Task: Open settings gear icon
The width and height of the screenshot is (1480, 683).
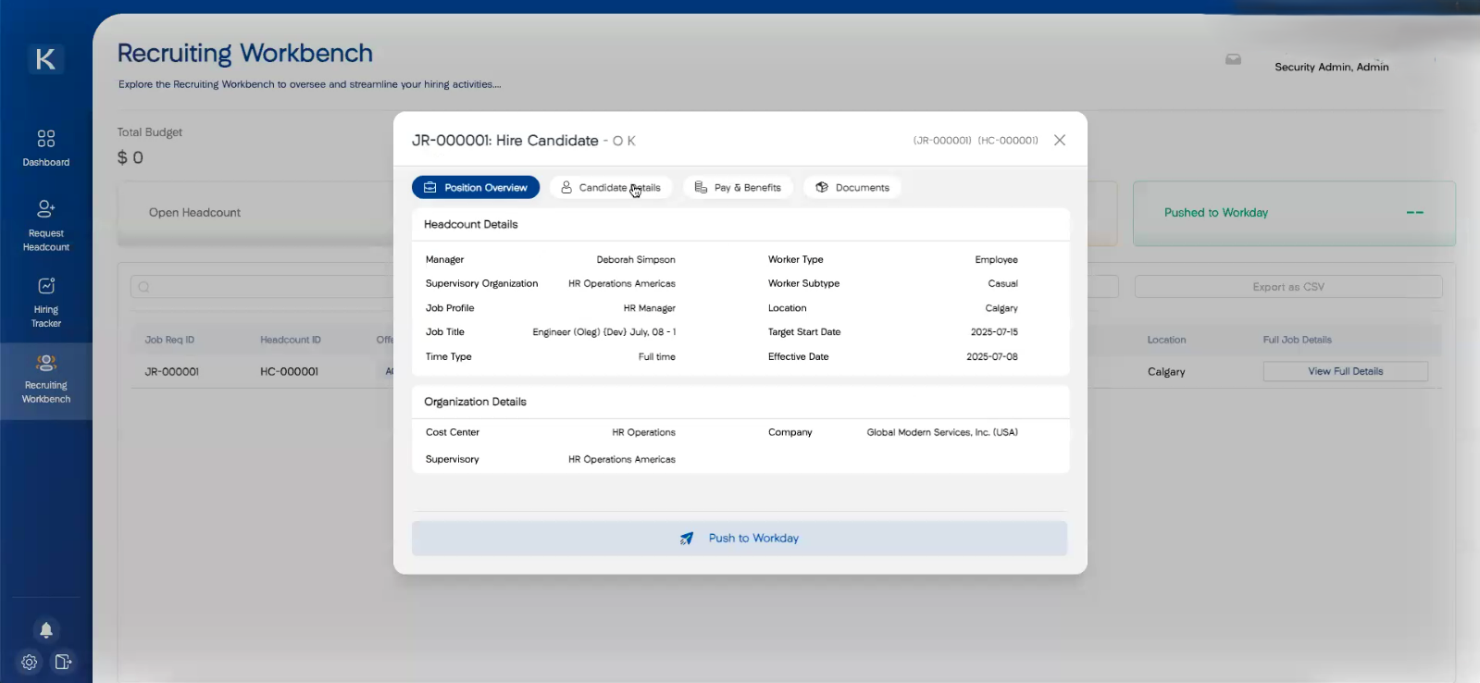Action: tap(30, 662)
